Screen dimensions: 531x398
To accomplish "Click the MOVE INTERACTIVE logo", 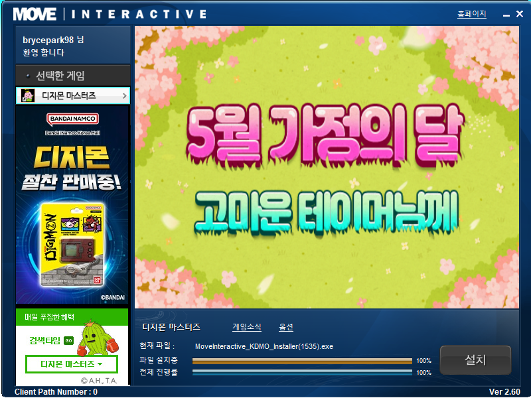I will point(110,14).
